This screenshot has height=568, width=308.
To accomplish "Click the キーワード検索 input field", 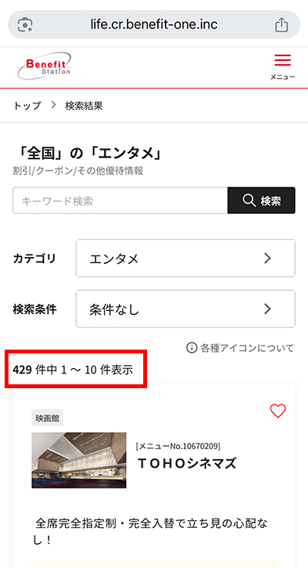I will pyautogui.click(x=120, y=201).
